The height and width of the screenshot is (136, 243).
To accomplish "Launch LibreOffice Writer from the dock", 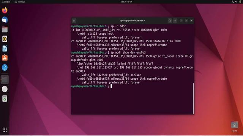I will coord(5,49).
